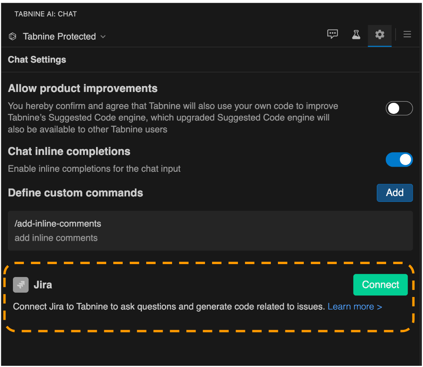Disable the Chat inline completions toggle
Screen dimensions: 423x367
399,160
